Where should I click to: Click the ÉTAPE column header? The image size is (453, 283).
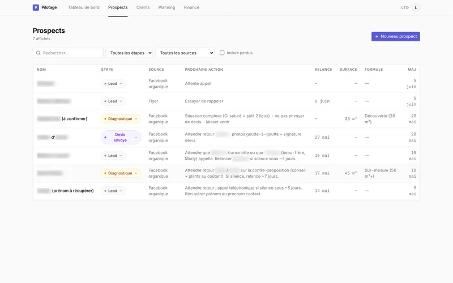click(107, 70)
